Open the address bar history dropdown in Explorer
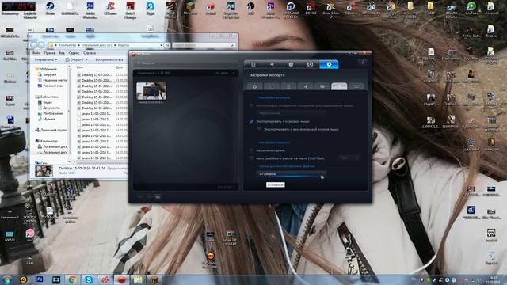This screenshot has height=285, width=507. pos(161,45)
